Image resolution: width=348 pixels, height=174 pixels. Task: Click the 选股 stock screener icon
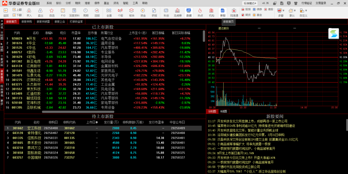(97, 12)
